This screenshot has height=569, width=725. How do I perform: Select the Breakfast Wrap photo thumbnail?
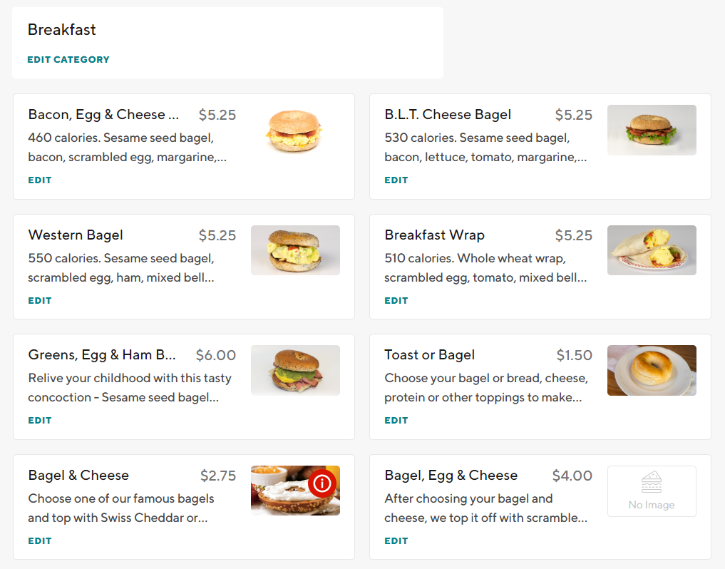coord(652,250)
